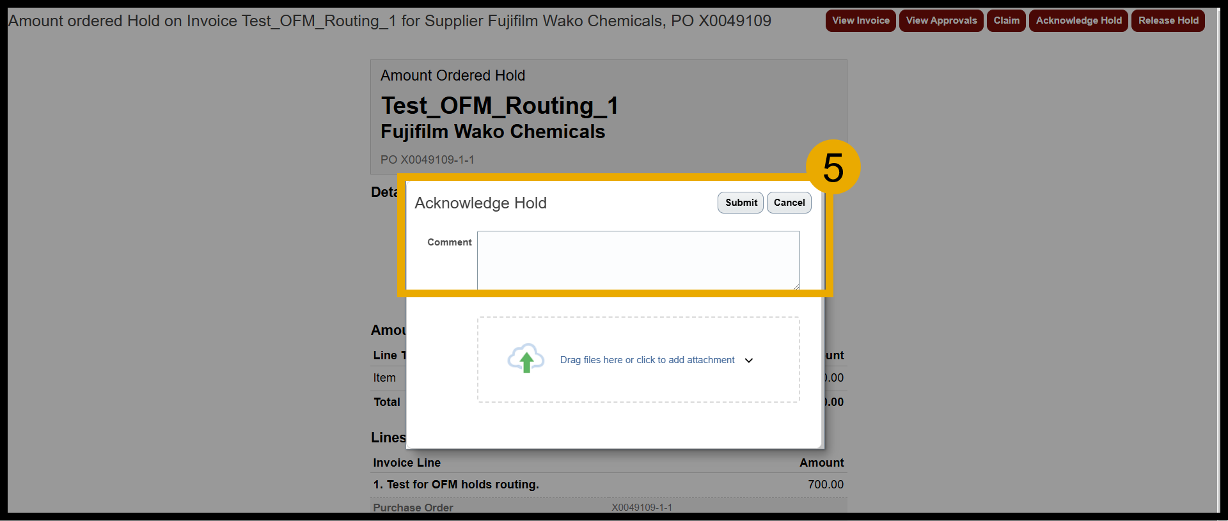Open View Invoice from top bar
Image resolution: width=1228 pixels, height=521 pixels.
860,20
